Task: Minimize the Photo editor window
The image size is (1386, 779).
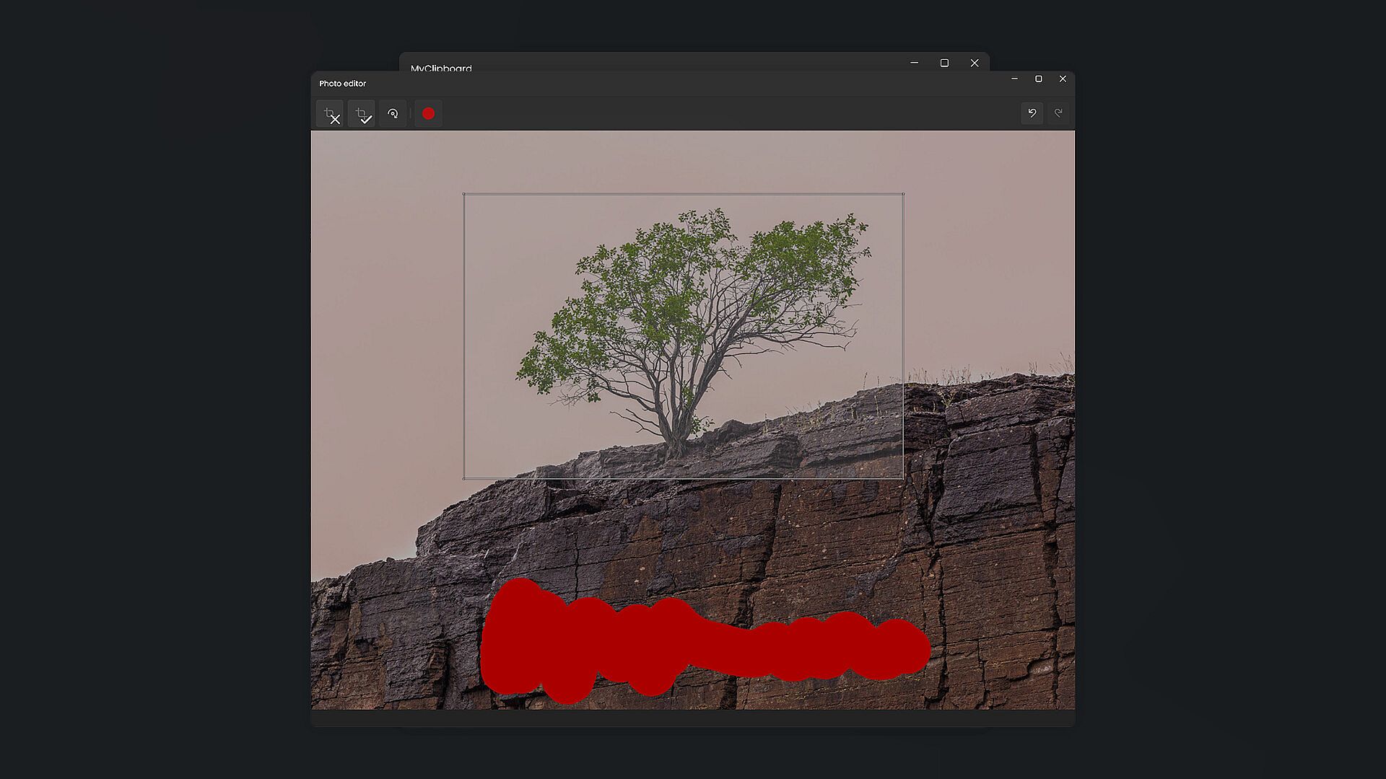Action: (1014, 79)
